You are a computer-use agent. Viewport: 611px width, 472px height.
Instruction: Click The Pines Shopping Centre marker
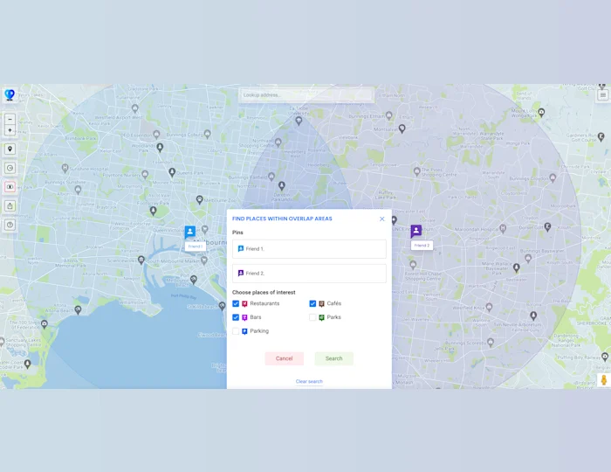click(416, 171)
